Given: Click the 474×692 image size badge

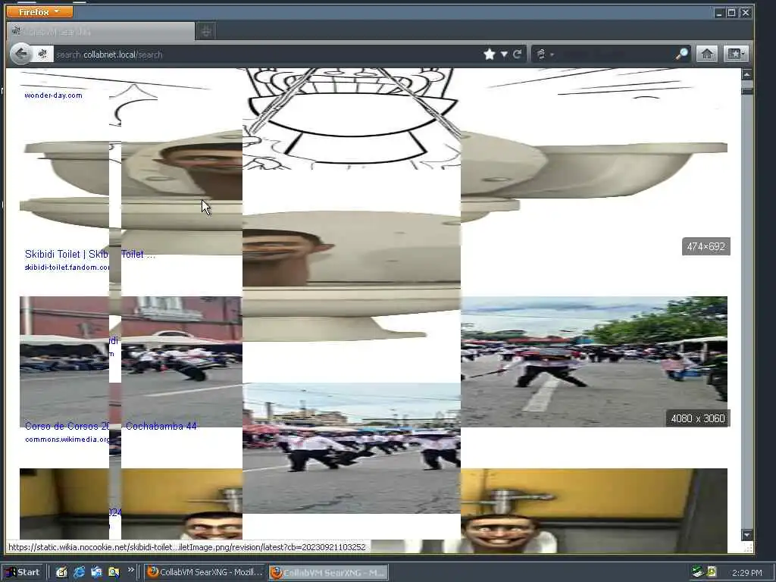Looking at the screenshot, I should [706, 246].
